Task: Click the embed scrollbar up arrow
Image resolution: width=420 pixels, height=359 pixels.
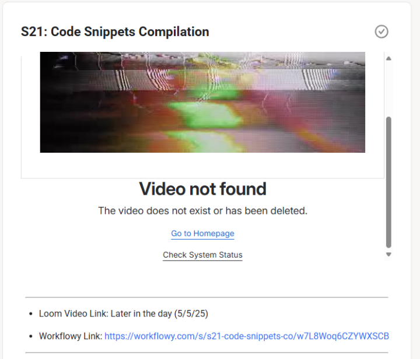Action: pyautogui.click(x=388, y=58)
